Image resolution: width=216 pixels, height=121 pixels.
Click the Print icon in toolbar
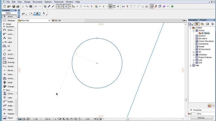click(x=18, y=6)
